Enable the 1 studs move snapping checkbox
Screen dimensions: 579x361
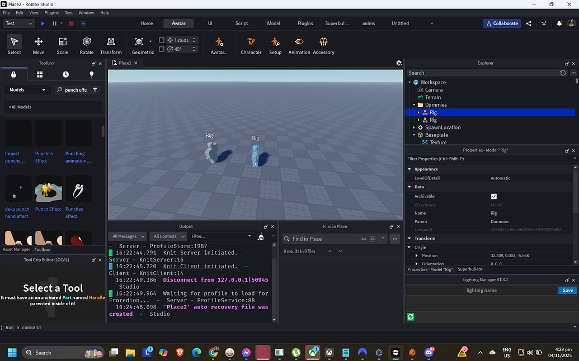coord(162,40)
